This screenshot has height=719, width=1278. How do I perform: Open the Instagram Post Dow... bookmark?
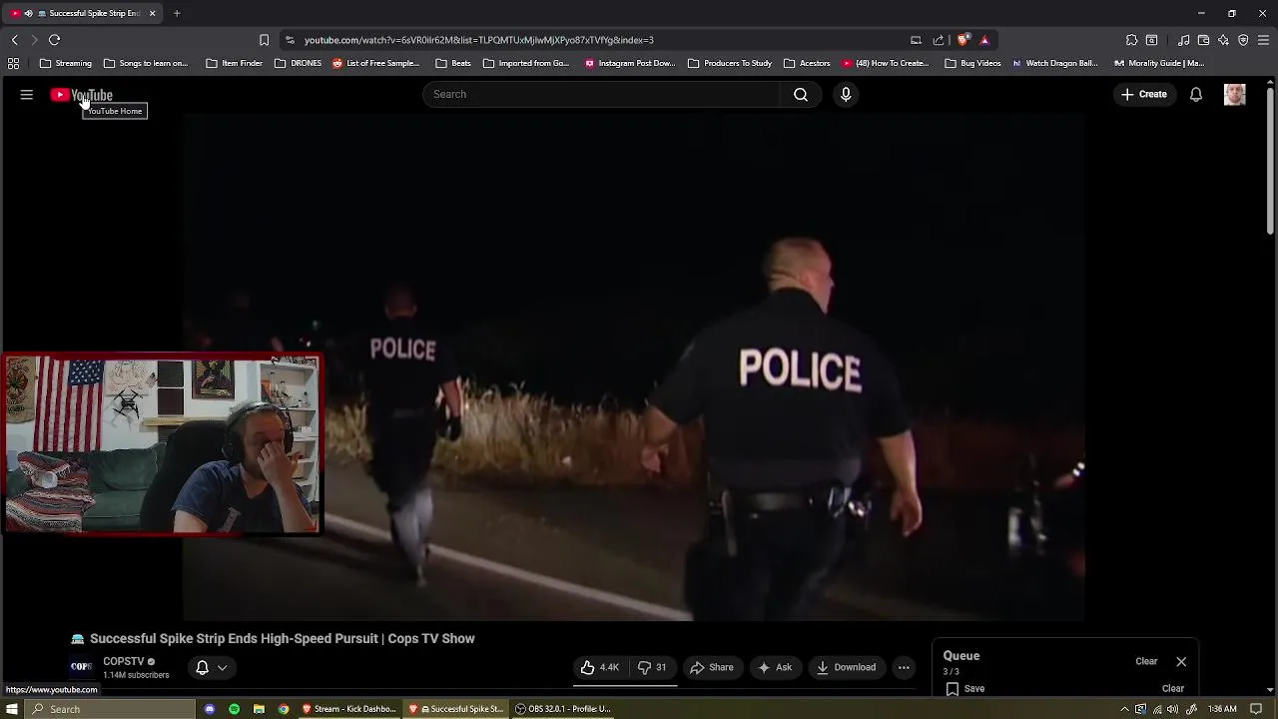630,63
